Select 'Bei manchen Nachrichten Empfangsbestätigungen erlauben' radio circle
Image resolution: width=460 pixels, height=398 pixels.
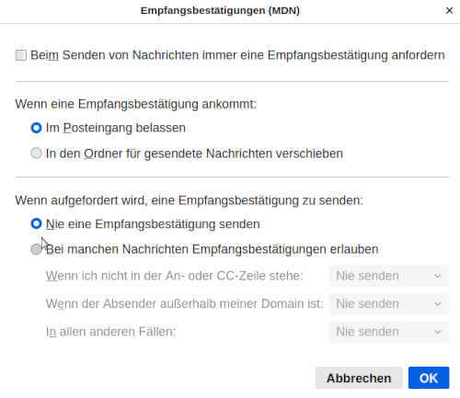click(x=36, y=249)
